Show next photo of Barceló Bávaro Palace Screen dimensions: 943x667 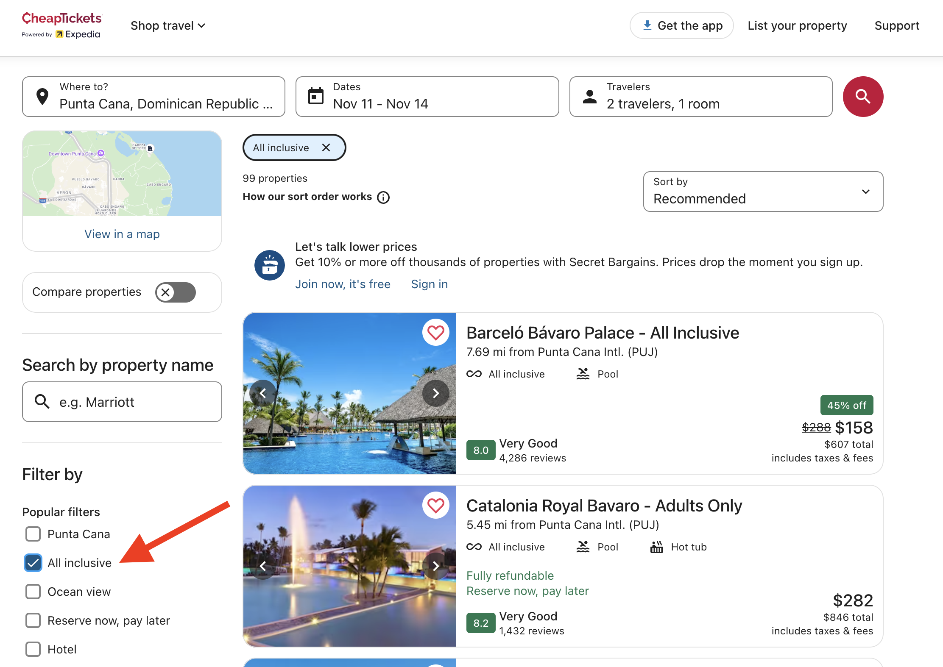[x=435, y=393]
